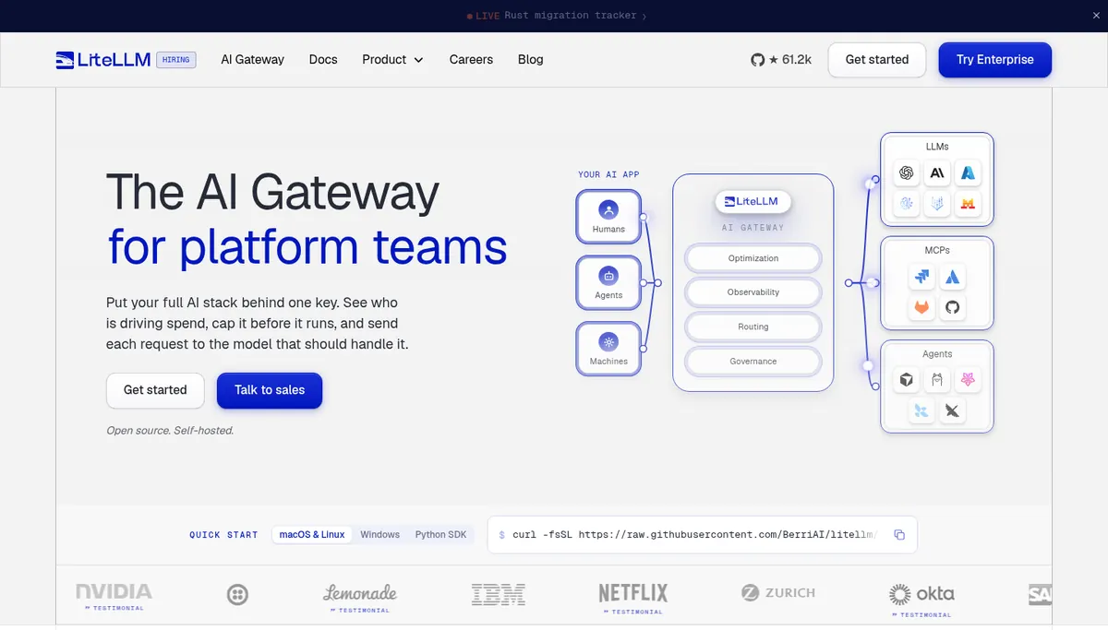Click the black cube icon under Agents

[x=907, y=380]
